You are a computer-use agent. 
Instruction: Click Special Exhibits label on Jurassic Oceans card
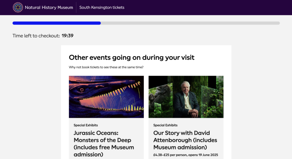pyautogui.click(x=86, y=125)
